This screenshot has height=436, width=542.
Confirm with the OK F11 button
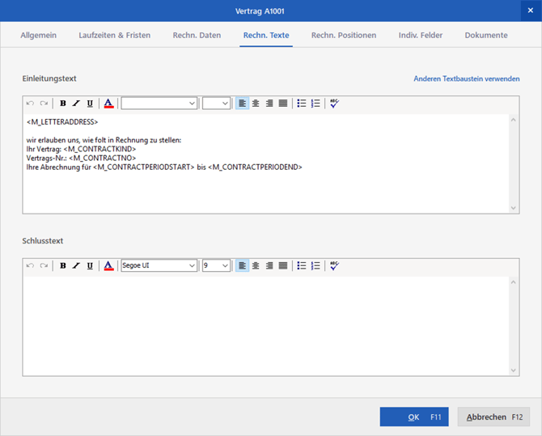413,417
